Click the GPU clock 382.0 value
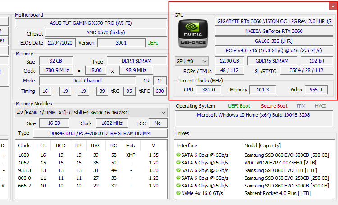The image size is (338, 205). (x=208, y=90)
